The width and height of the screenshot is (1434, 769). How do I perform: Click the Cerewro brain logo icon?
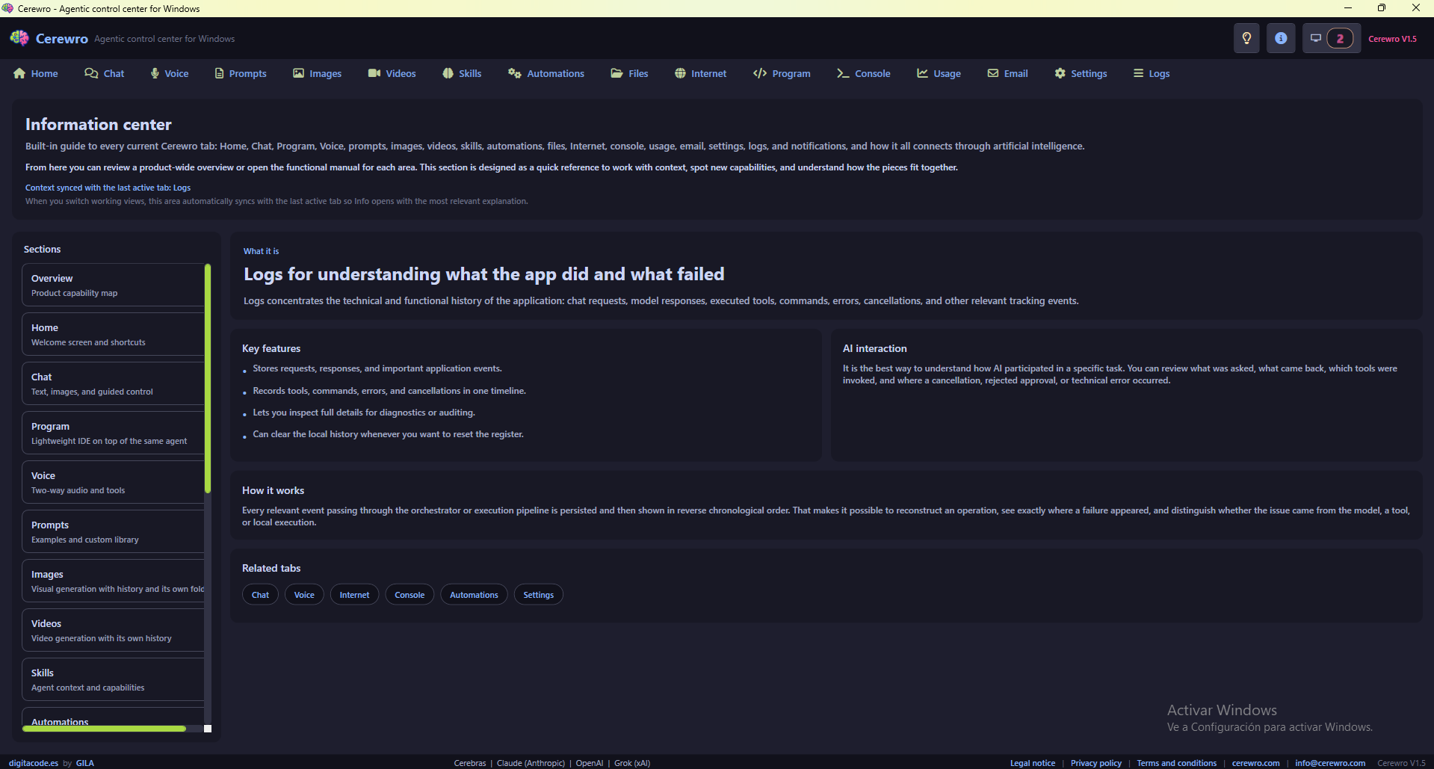click(x=19, y=38)
